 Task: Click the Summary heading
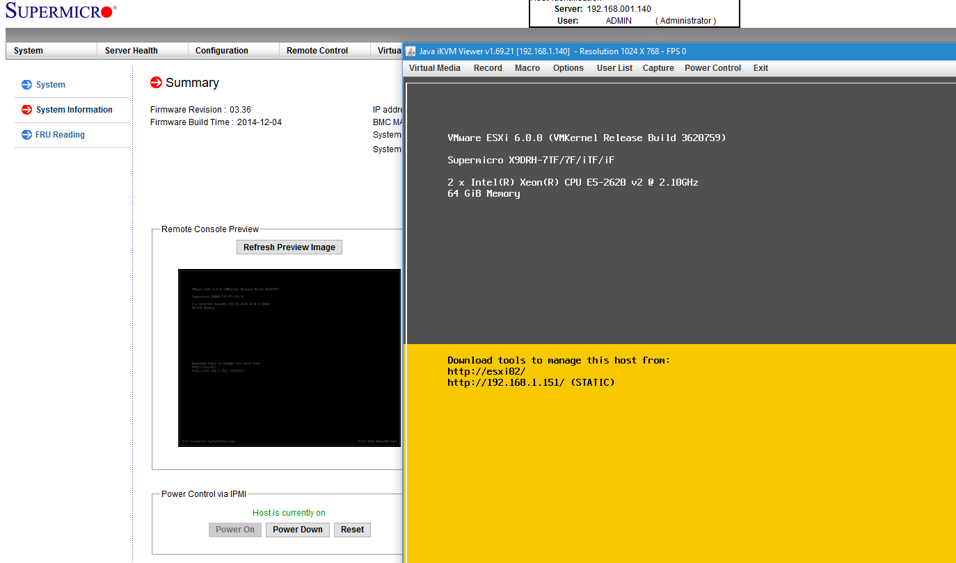point(192,83)
